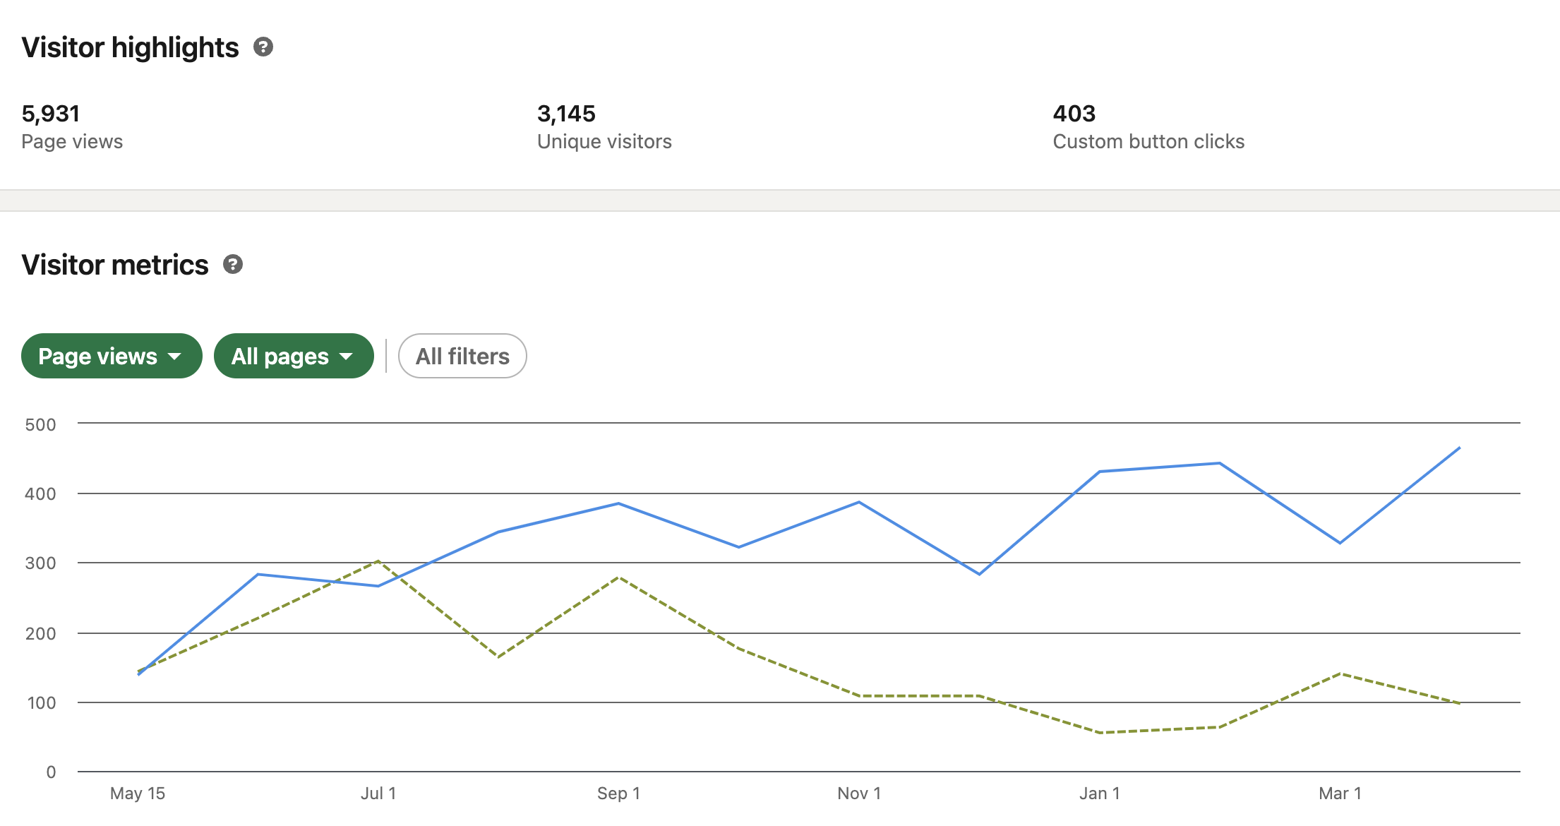Click the 500 y-axis label
Viewport: 1560px width, 826px height.
click(x=40, y=425)
